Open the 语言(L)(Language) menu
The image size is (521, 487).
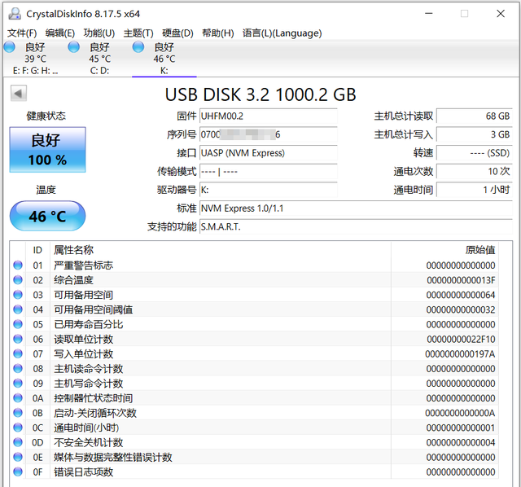[282, 33]
